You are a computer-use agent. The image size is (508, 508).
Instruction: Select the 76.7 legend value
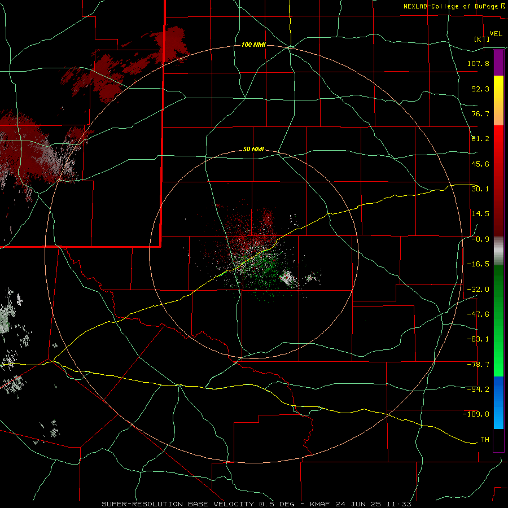480,113
